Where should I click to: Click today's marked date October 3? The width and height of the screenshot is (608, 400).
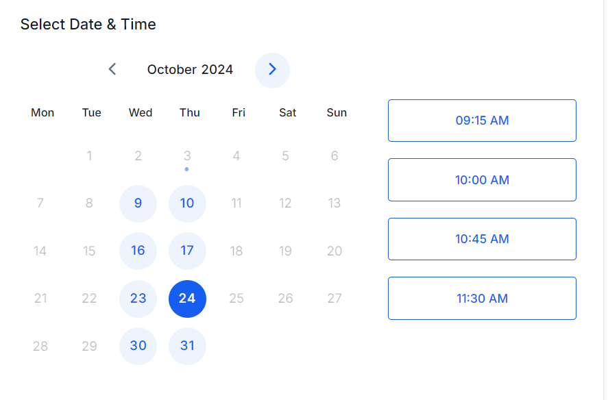click(x=187, y=155)
